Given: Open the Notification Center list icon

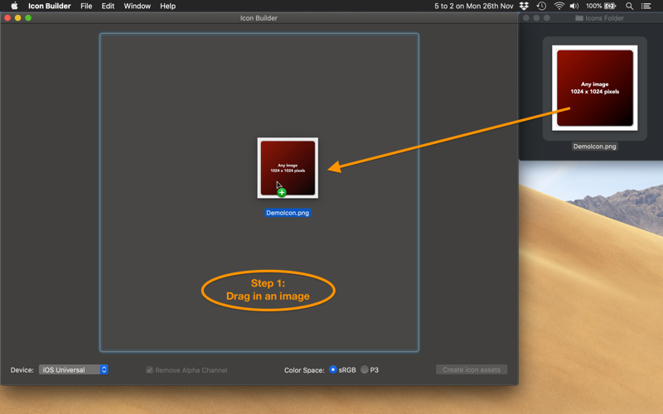Looking at the screenshot, I should (646, 6).
